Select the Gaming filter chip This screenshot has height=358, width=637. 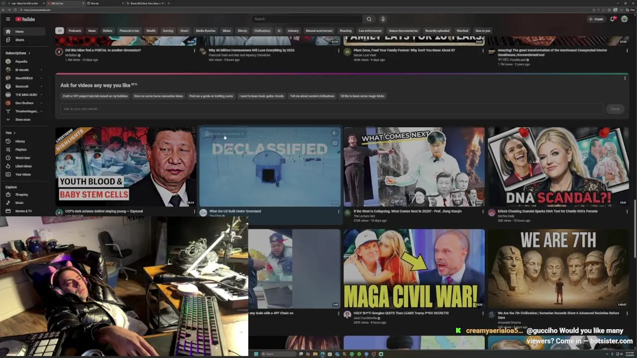[x=168, y=31]
